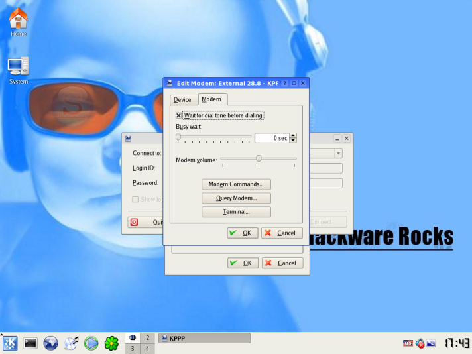Screen dimensions: 472x354
Task: Click the Login ID field in KPPP
Action: [x=326, y=168]
